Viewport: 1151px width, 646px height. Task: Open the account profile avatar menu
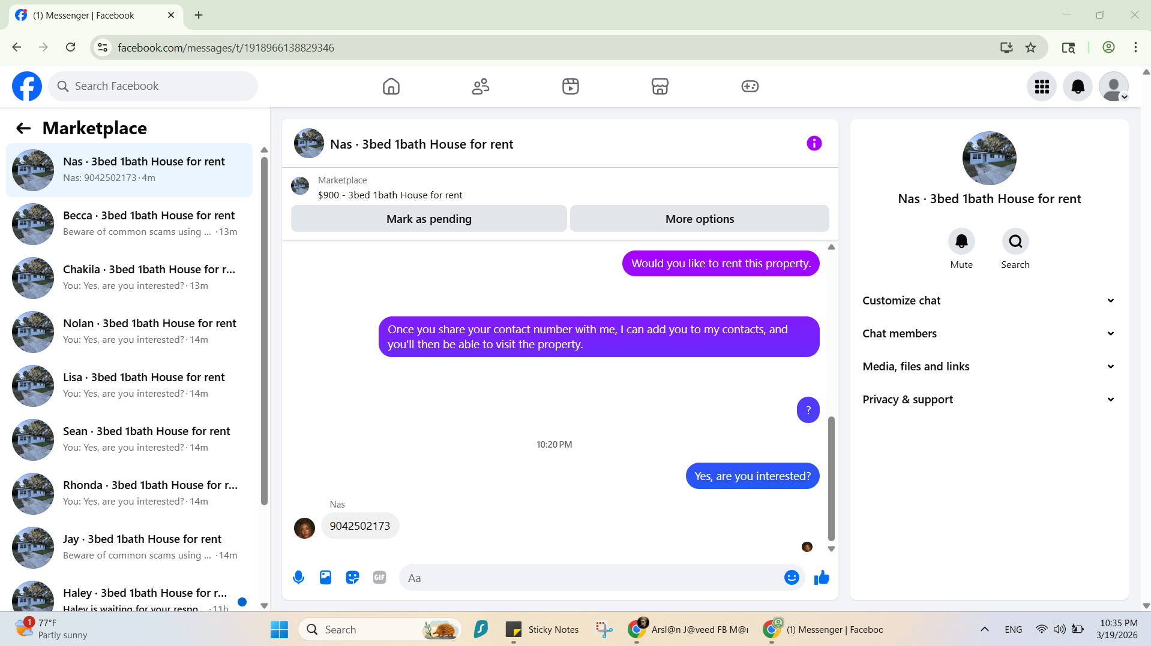1114,86
